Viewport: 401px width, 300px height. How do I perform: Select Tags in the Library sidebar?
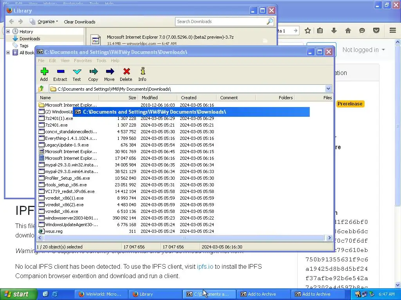pos(24,46)
